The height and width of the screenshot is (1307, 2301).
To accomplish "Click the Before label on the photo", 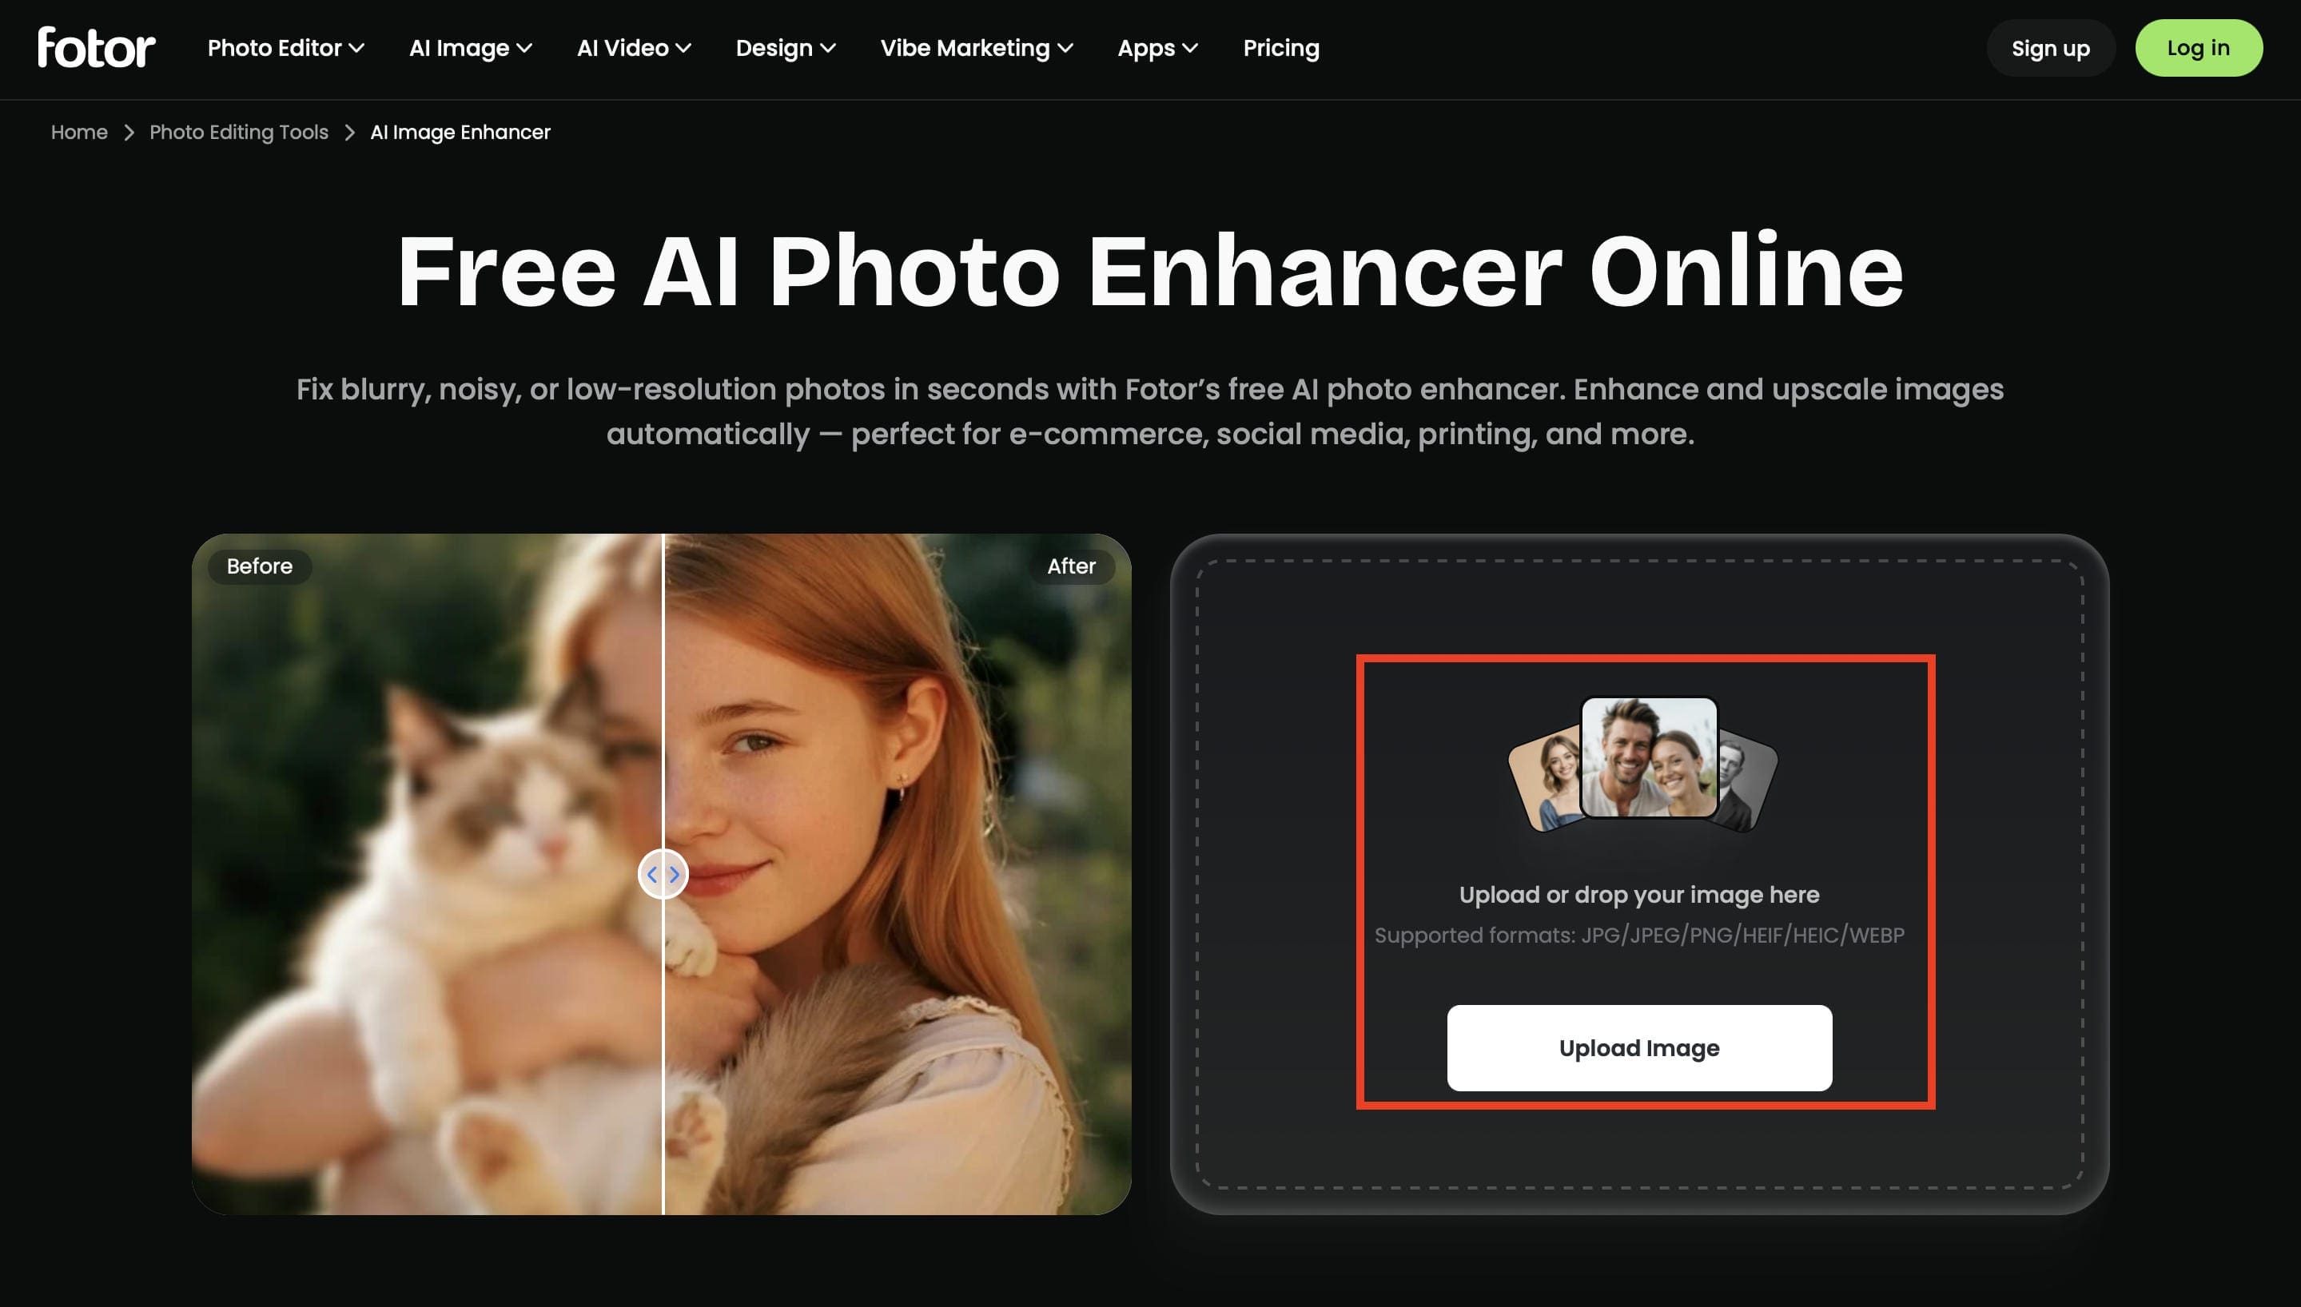I will [x=260, y=566].
